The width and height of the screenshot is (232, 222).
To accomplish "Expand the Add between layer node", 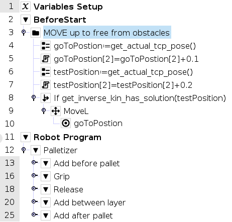I will (x=46, y=202).
